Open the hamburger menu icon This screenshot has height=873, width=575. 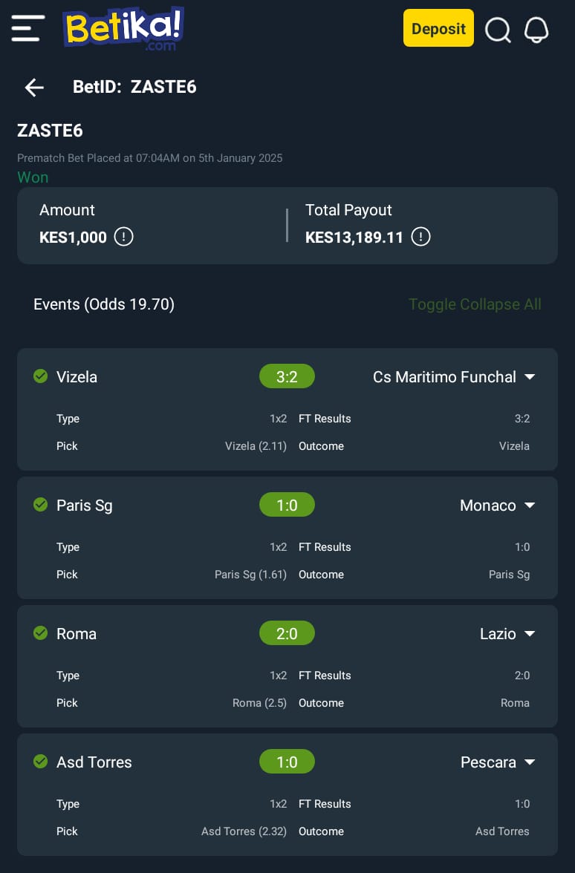28,28
